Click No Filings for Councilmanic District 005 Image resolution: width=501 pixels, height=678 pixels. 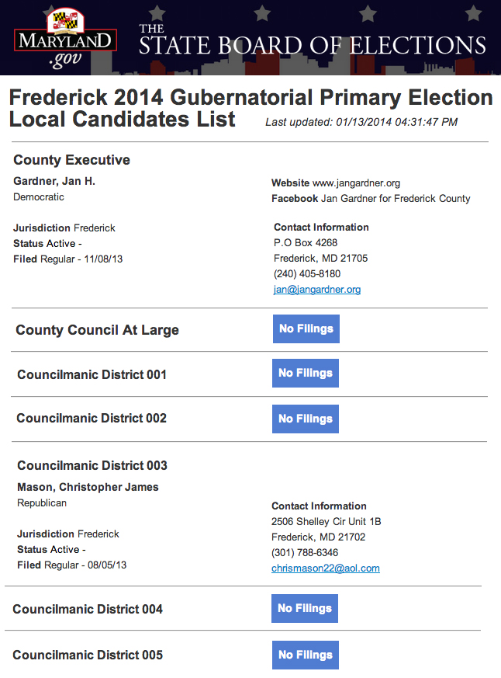(306, 655)
